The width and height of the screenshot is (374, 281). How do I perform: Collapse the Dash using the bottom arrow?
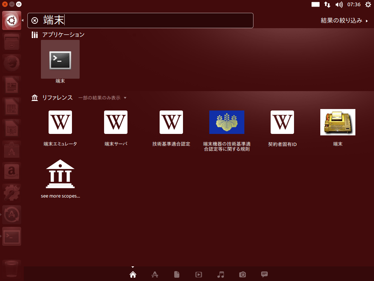[x=133, y=267]
